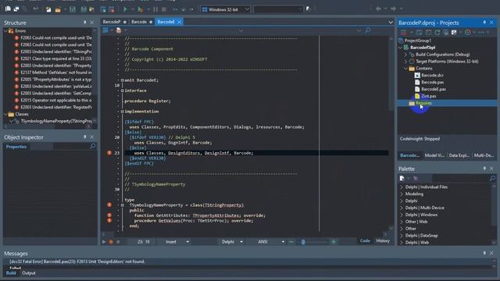Open the Data Explorer tab
Screen dimensions: 500x281
(459, 155)
